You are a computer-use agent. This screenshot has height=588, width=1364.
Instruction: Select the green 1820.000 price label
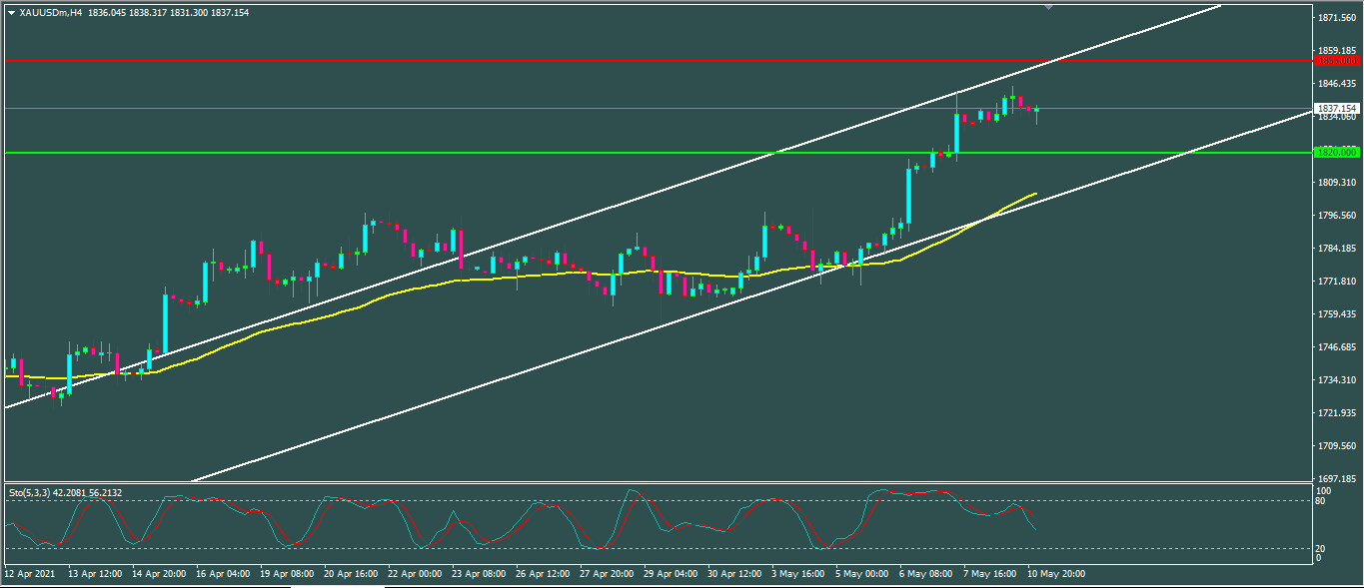tap(1336, 153)
